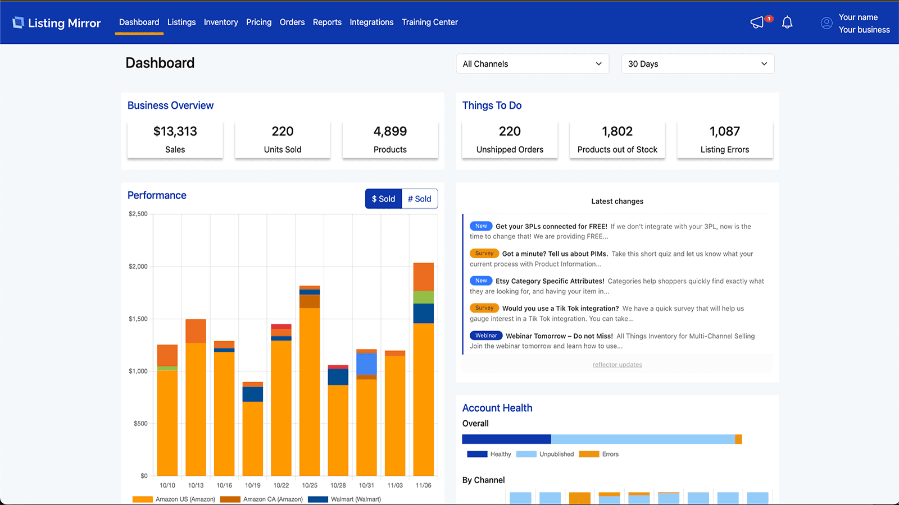Viewport: 899px width, 505px height.
Task: Open the user profile account icon
Action: [x=826, y=22]
